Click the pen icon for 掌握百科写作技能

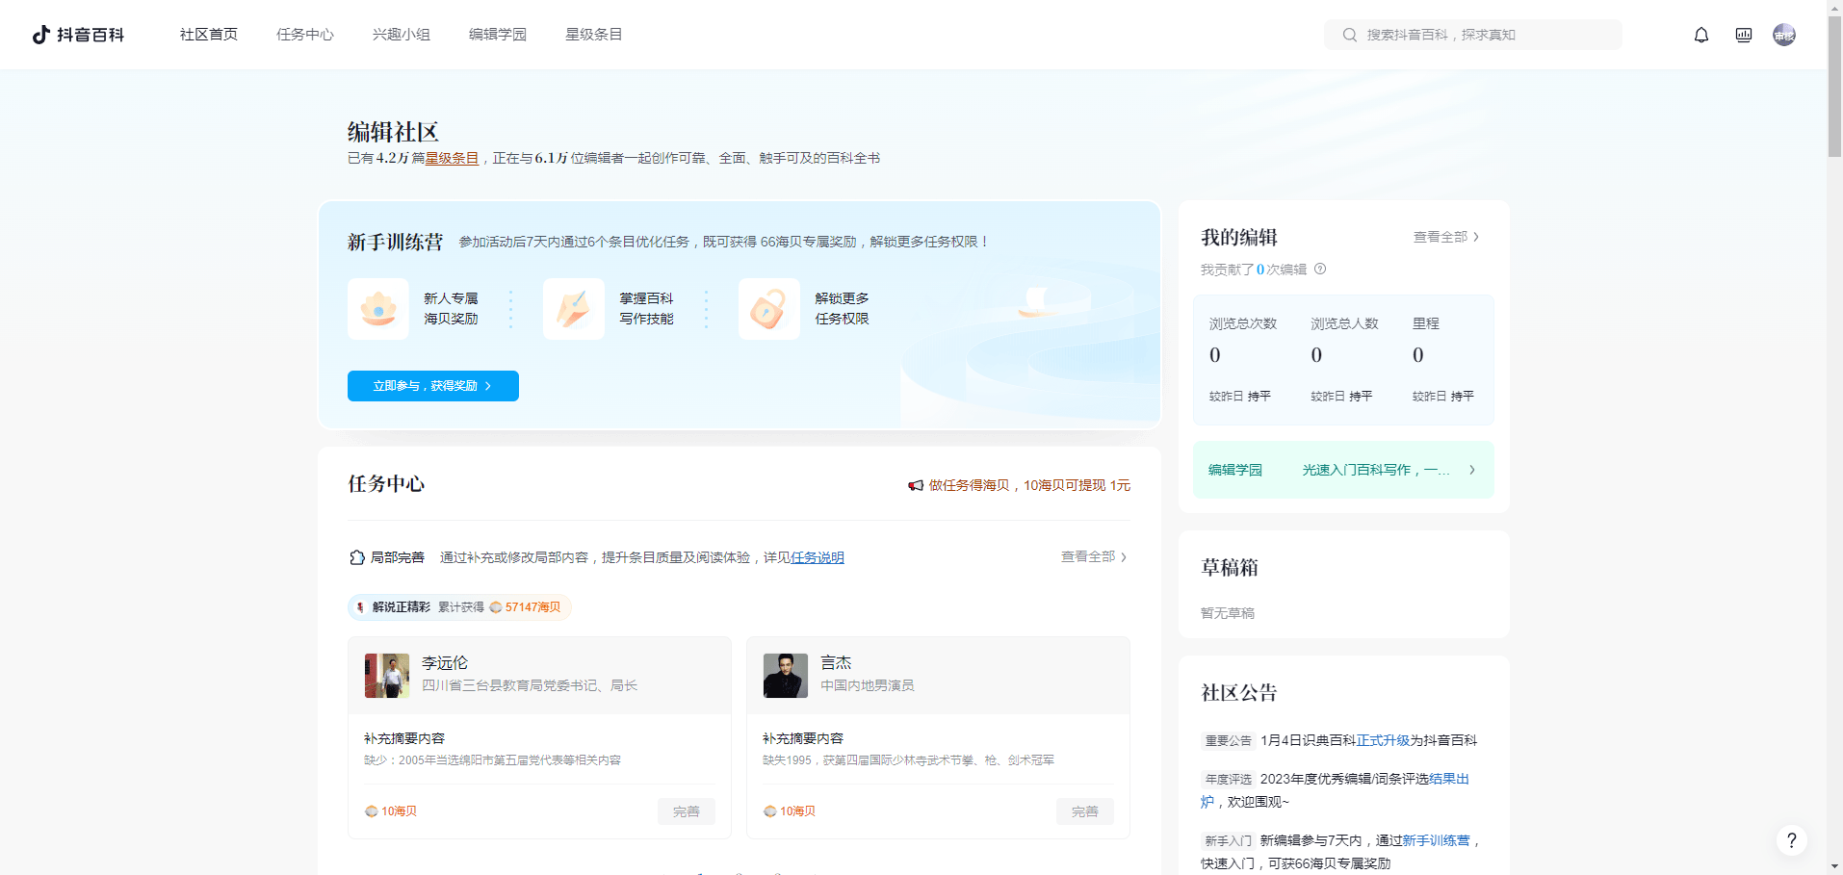(574, 308)
